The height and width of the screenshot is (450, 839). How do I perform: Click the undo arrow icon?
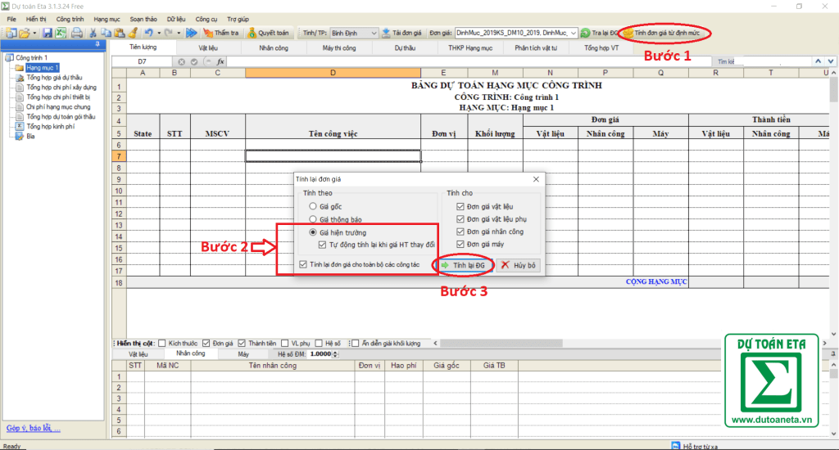pos(149,33)
